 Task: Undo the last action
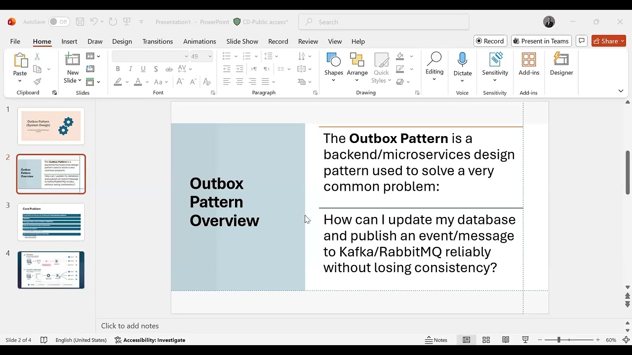click(94, 22)
